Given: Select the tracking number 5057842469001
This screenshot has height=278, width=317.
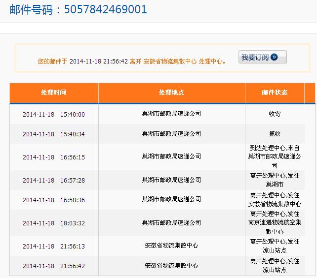Looking at the screenshot, I should click(105, 9).
